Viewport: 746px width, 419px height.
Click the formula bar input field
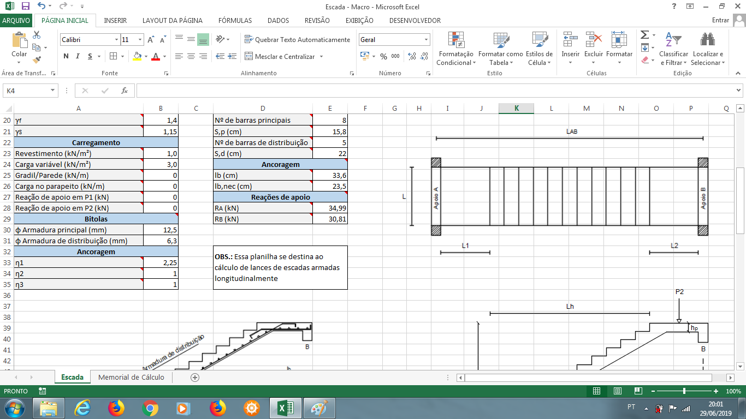click(435, 91)
